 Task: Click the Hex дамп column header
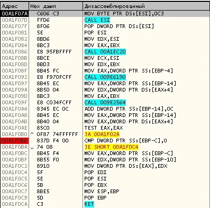56,6
